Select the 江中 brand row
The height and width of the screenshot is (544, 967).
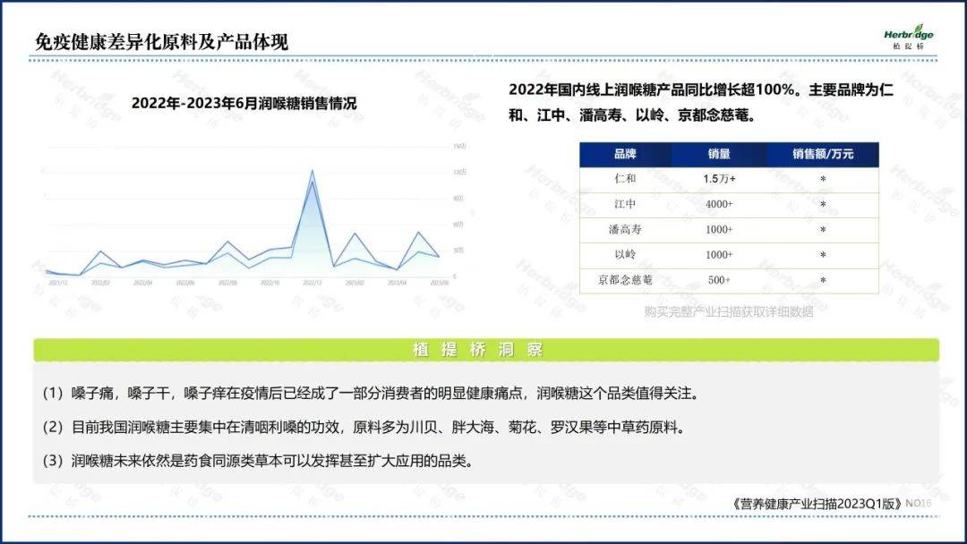(x=625, y=204)
